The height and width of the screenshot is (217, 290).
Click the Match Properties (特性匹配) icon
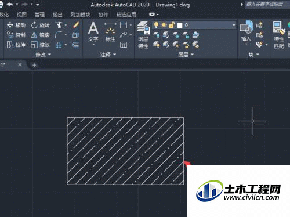click(x=279, y=35)
